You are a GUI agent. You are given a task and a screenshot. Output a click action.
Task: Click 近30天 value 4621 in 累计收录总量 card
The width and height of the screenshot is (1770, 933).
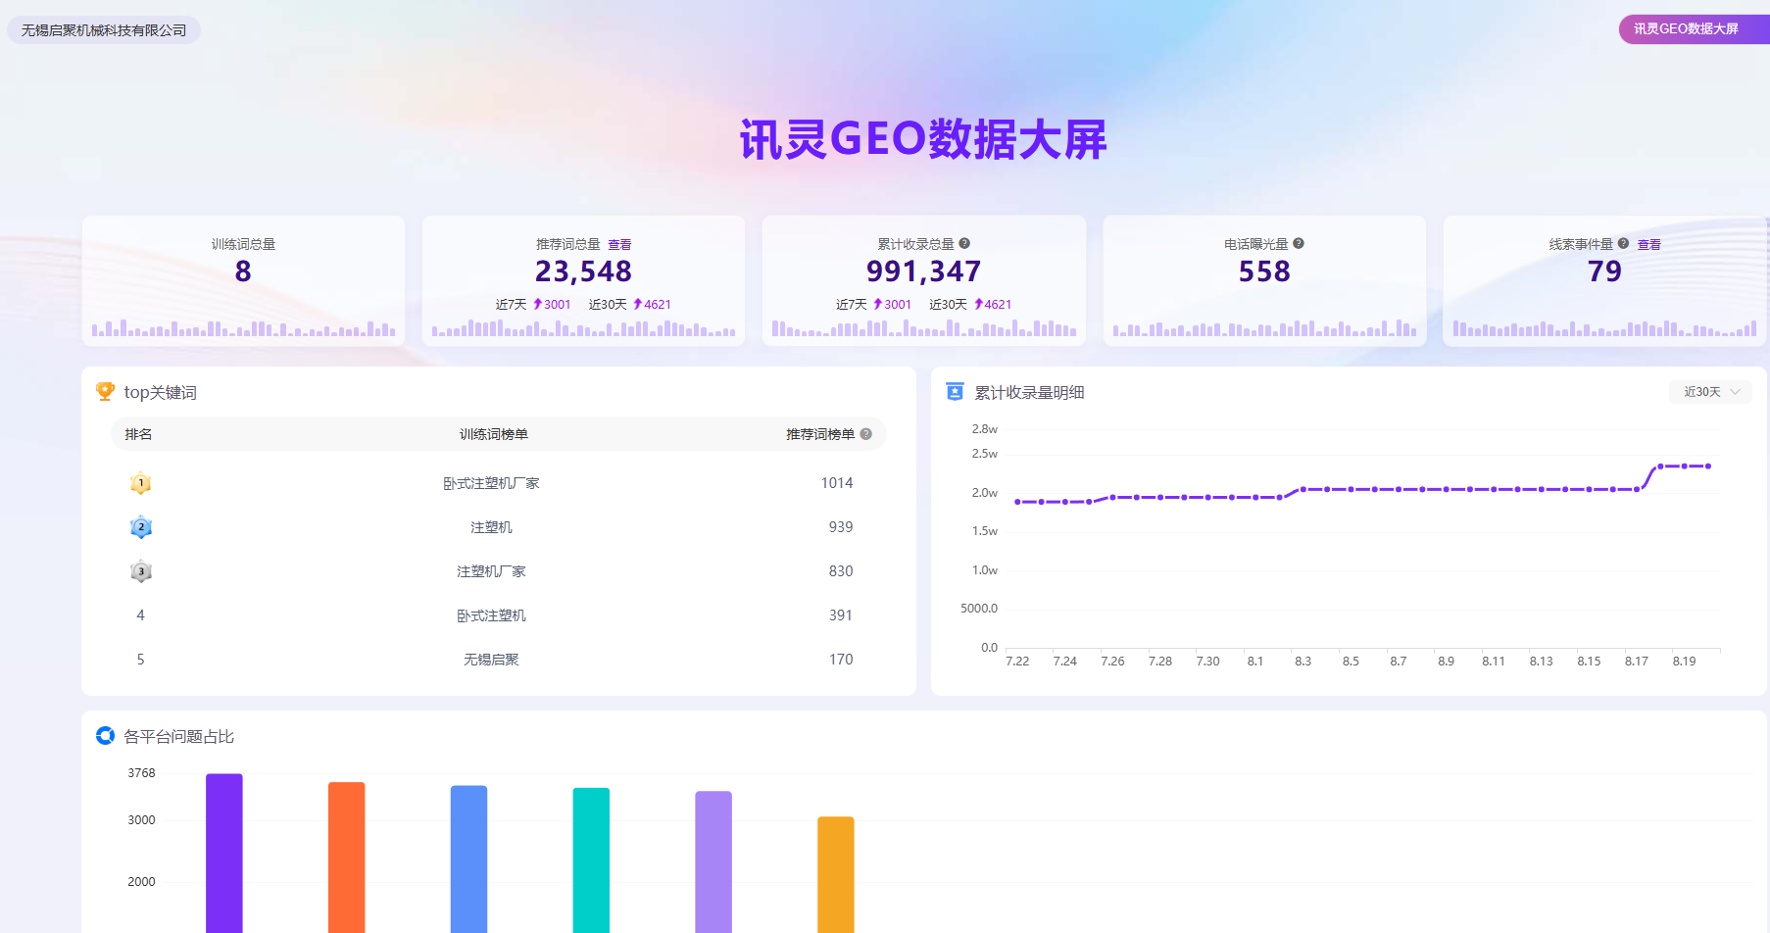point(998,305)
